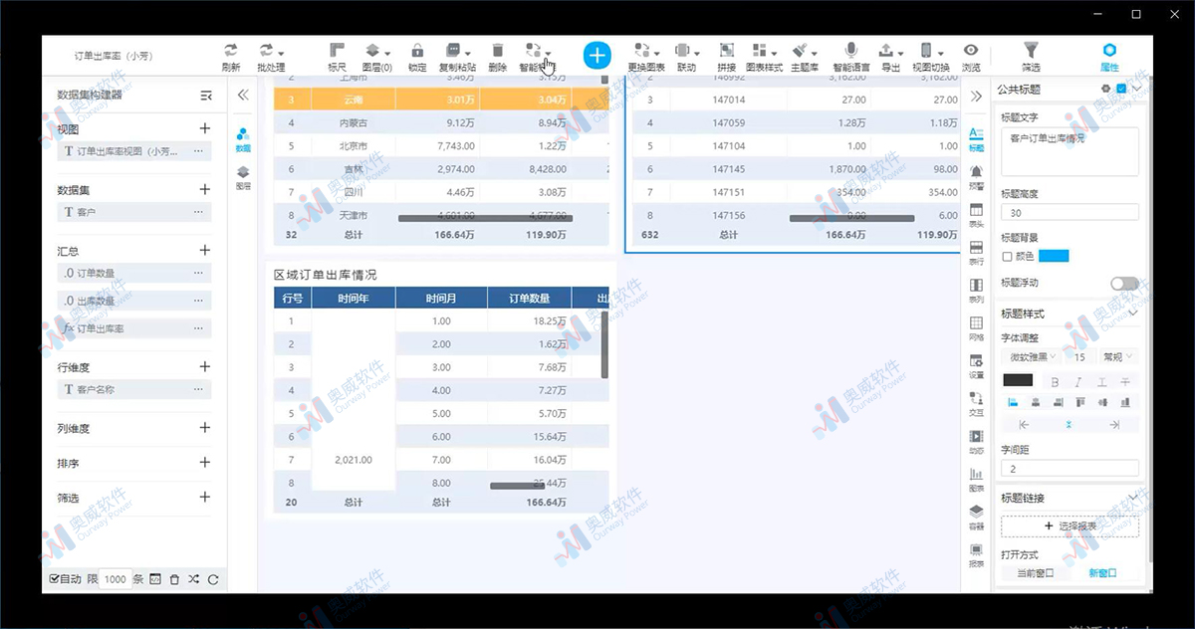Add a new 视图 with plus
1195x629 pixels.
pos(205,128)
